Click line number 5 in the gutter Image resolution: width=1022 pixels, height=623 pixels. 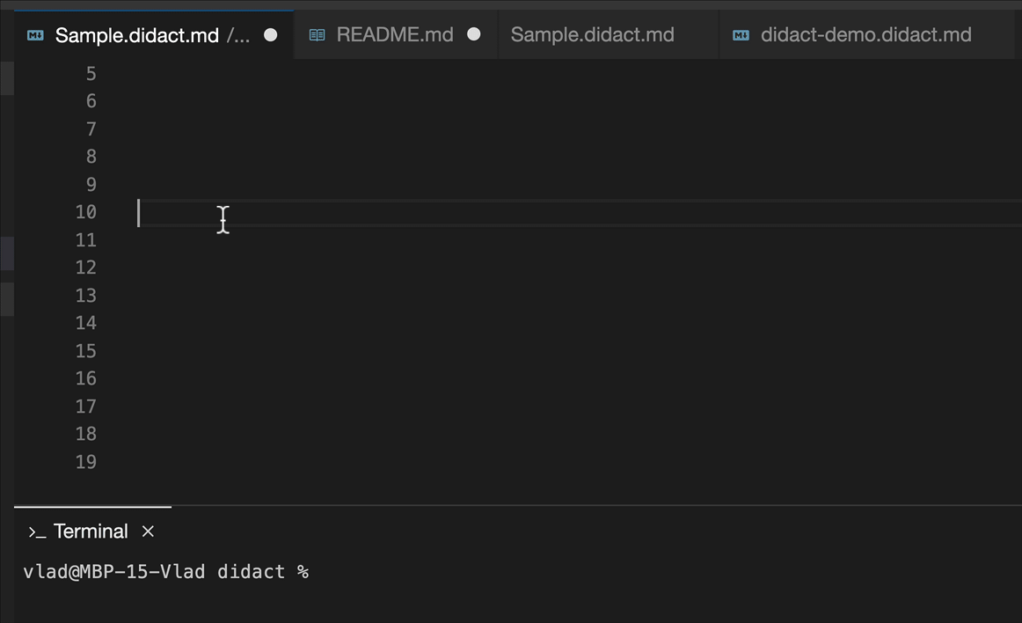[x=91, y=74]
